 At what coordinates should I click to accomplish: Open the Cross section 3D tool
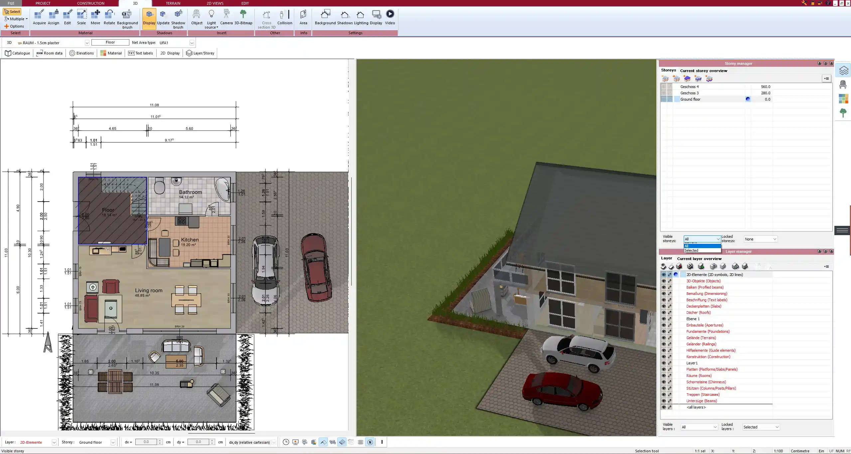267,19
